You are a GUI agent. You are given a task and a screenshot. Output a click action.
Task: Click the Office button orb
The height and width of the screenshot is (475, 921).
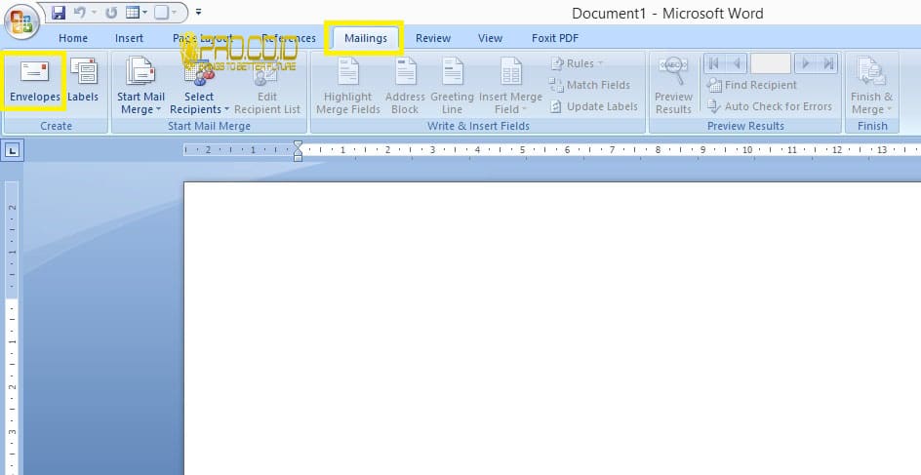click(21, 21)
